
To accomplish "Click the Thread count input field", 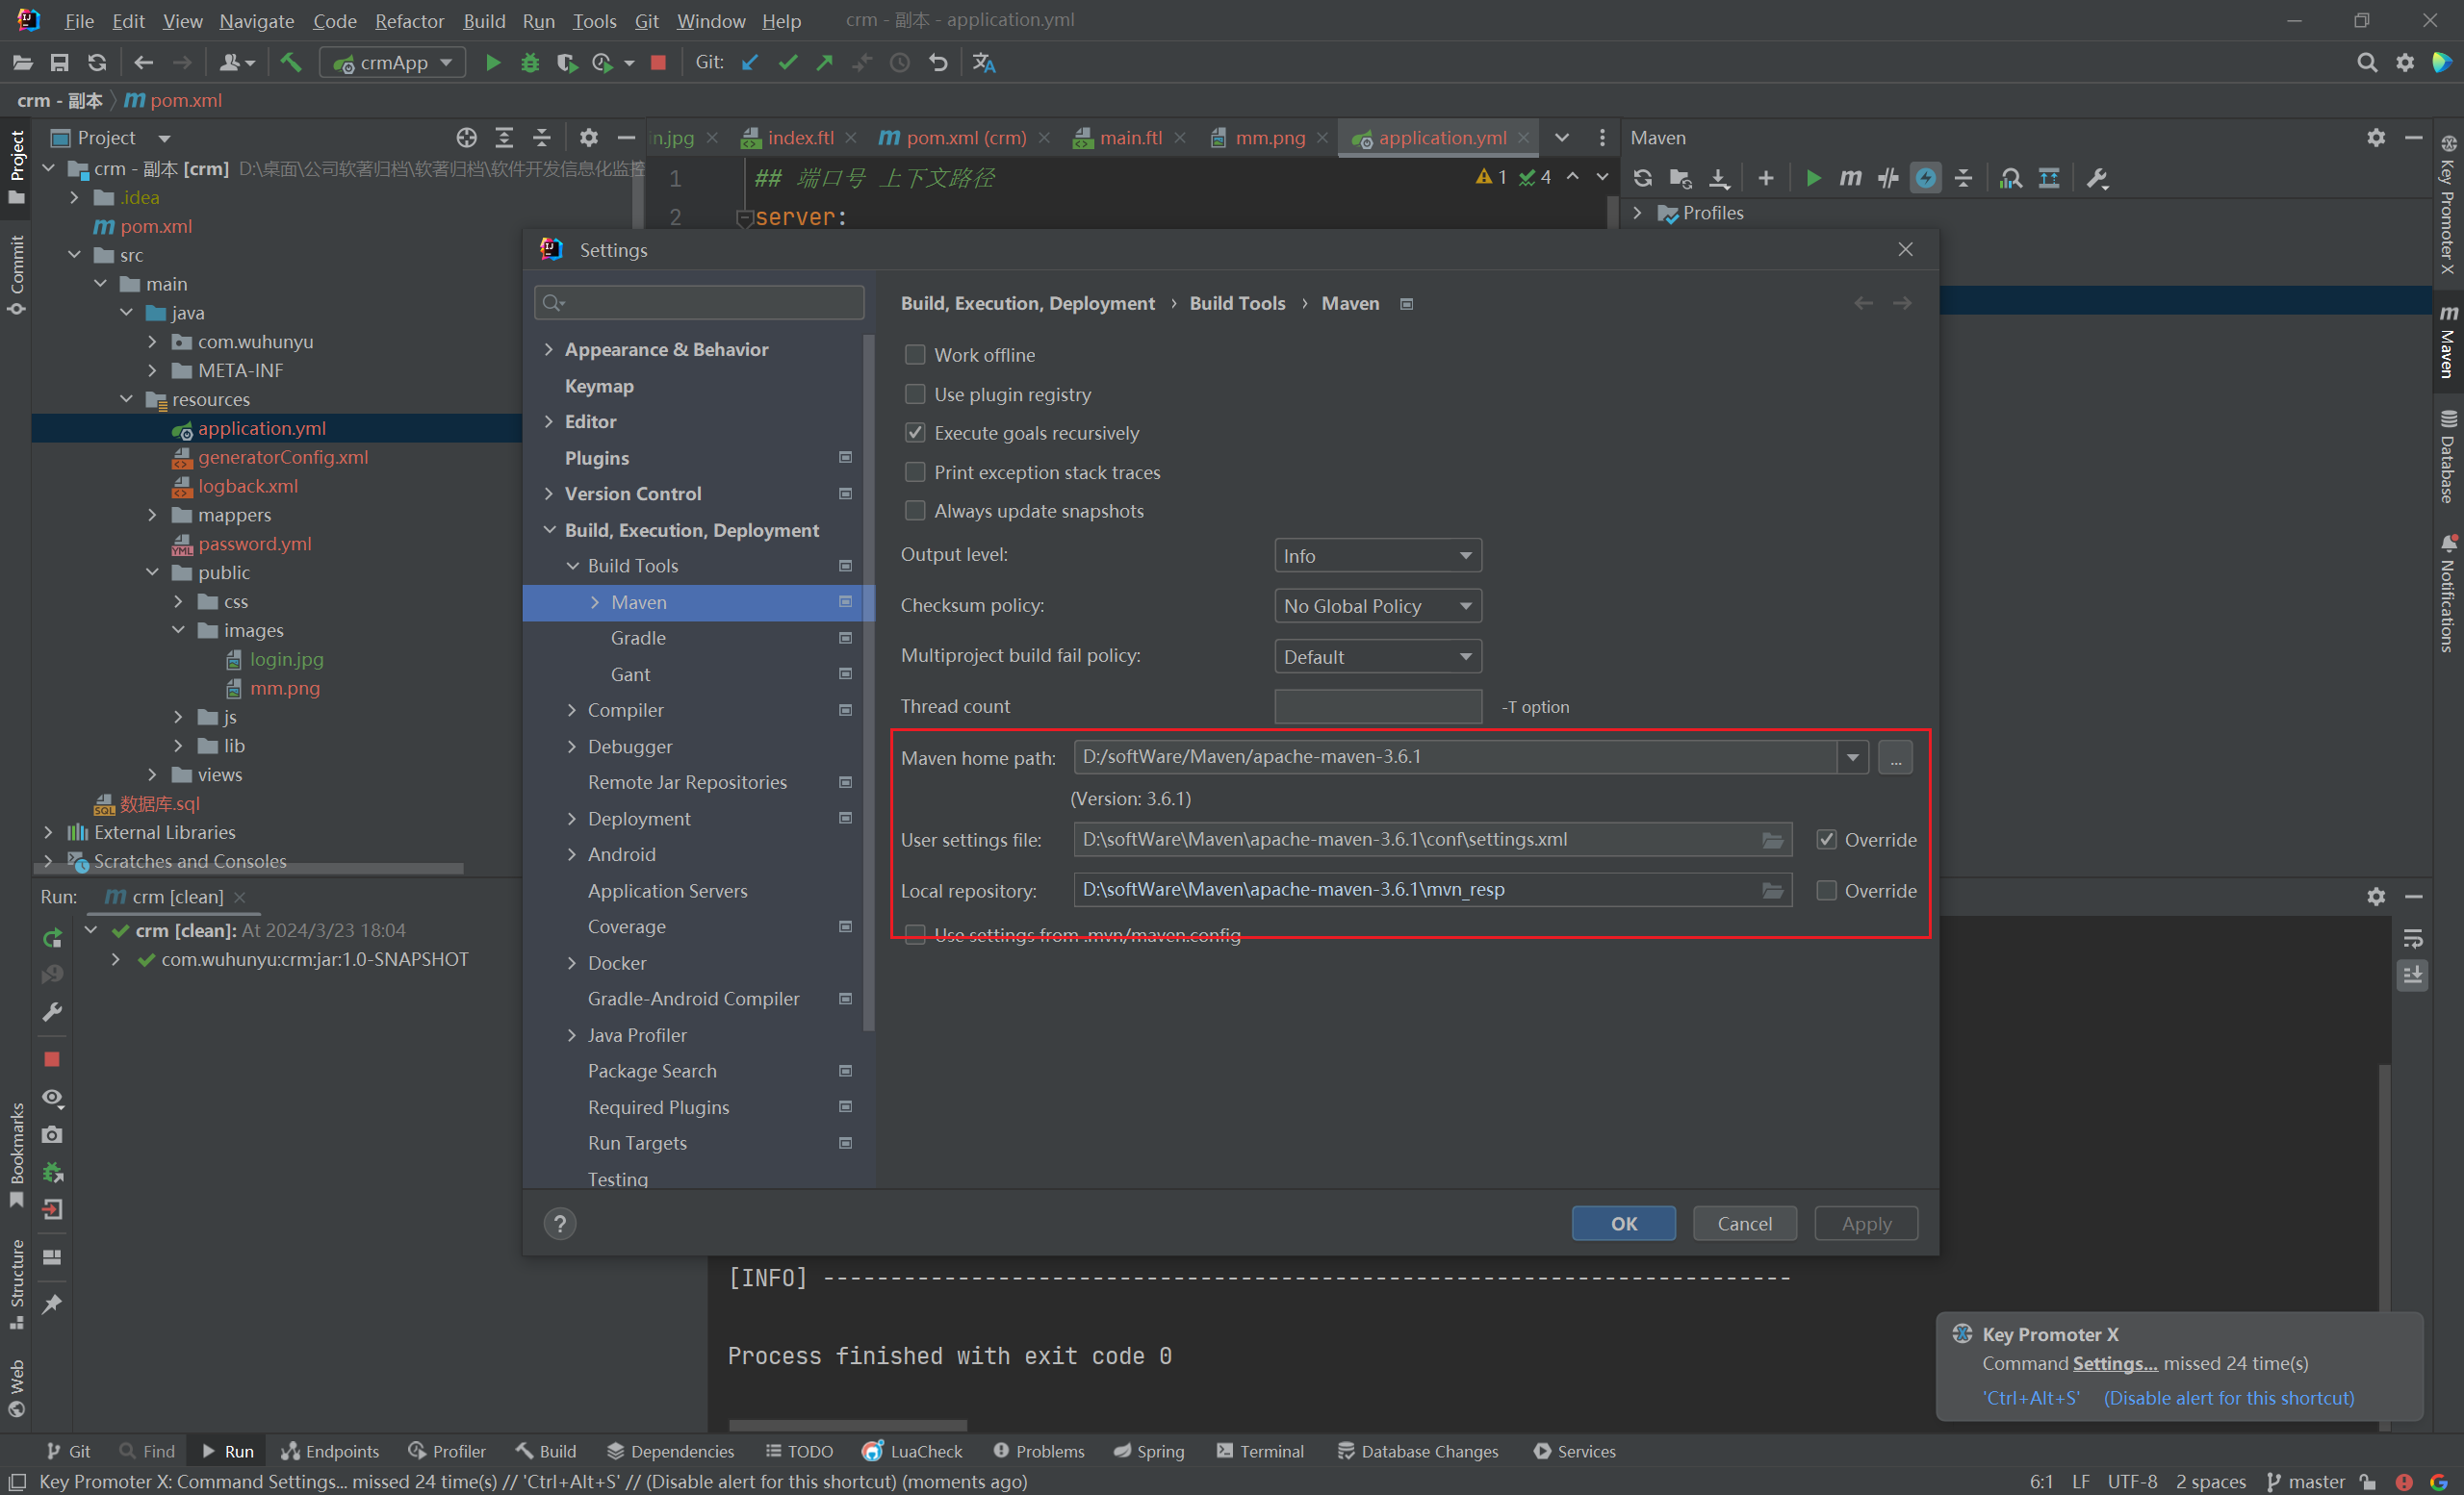I will pos(1377,706).
